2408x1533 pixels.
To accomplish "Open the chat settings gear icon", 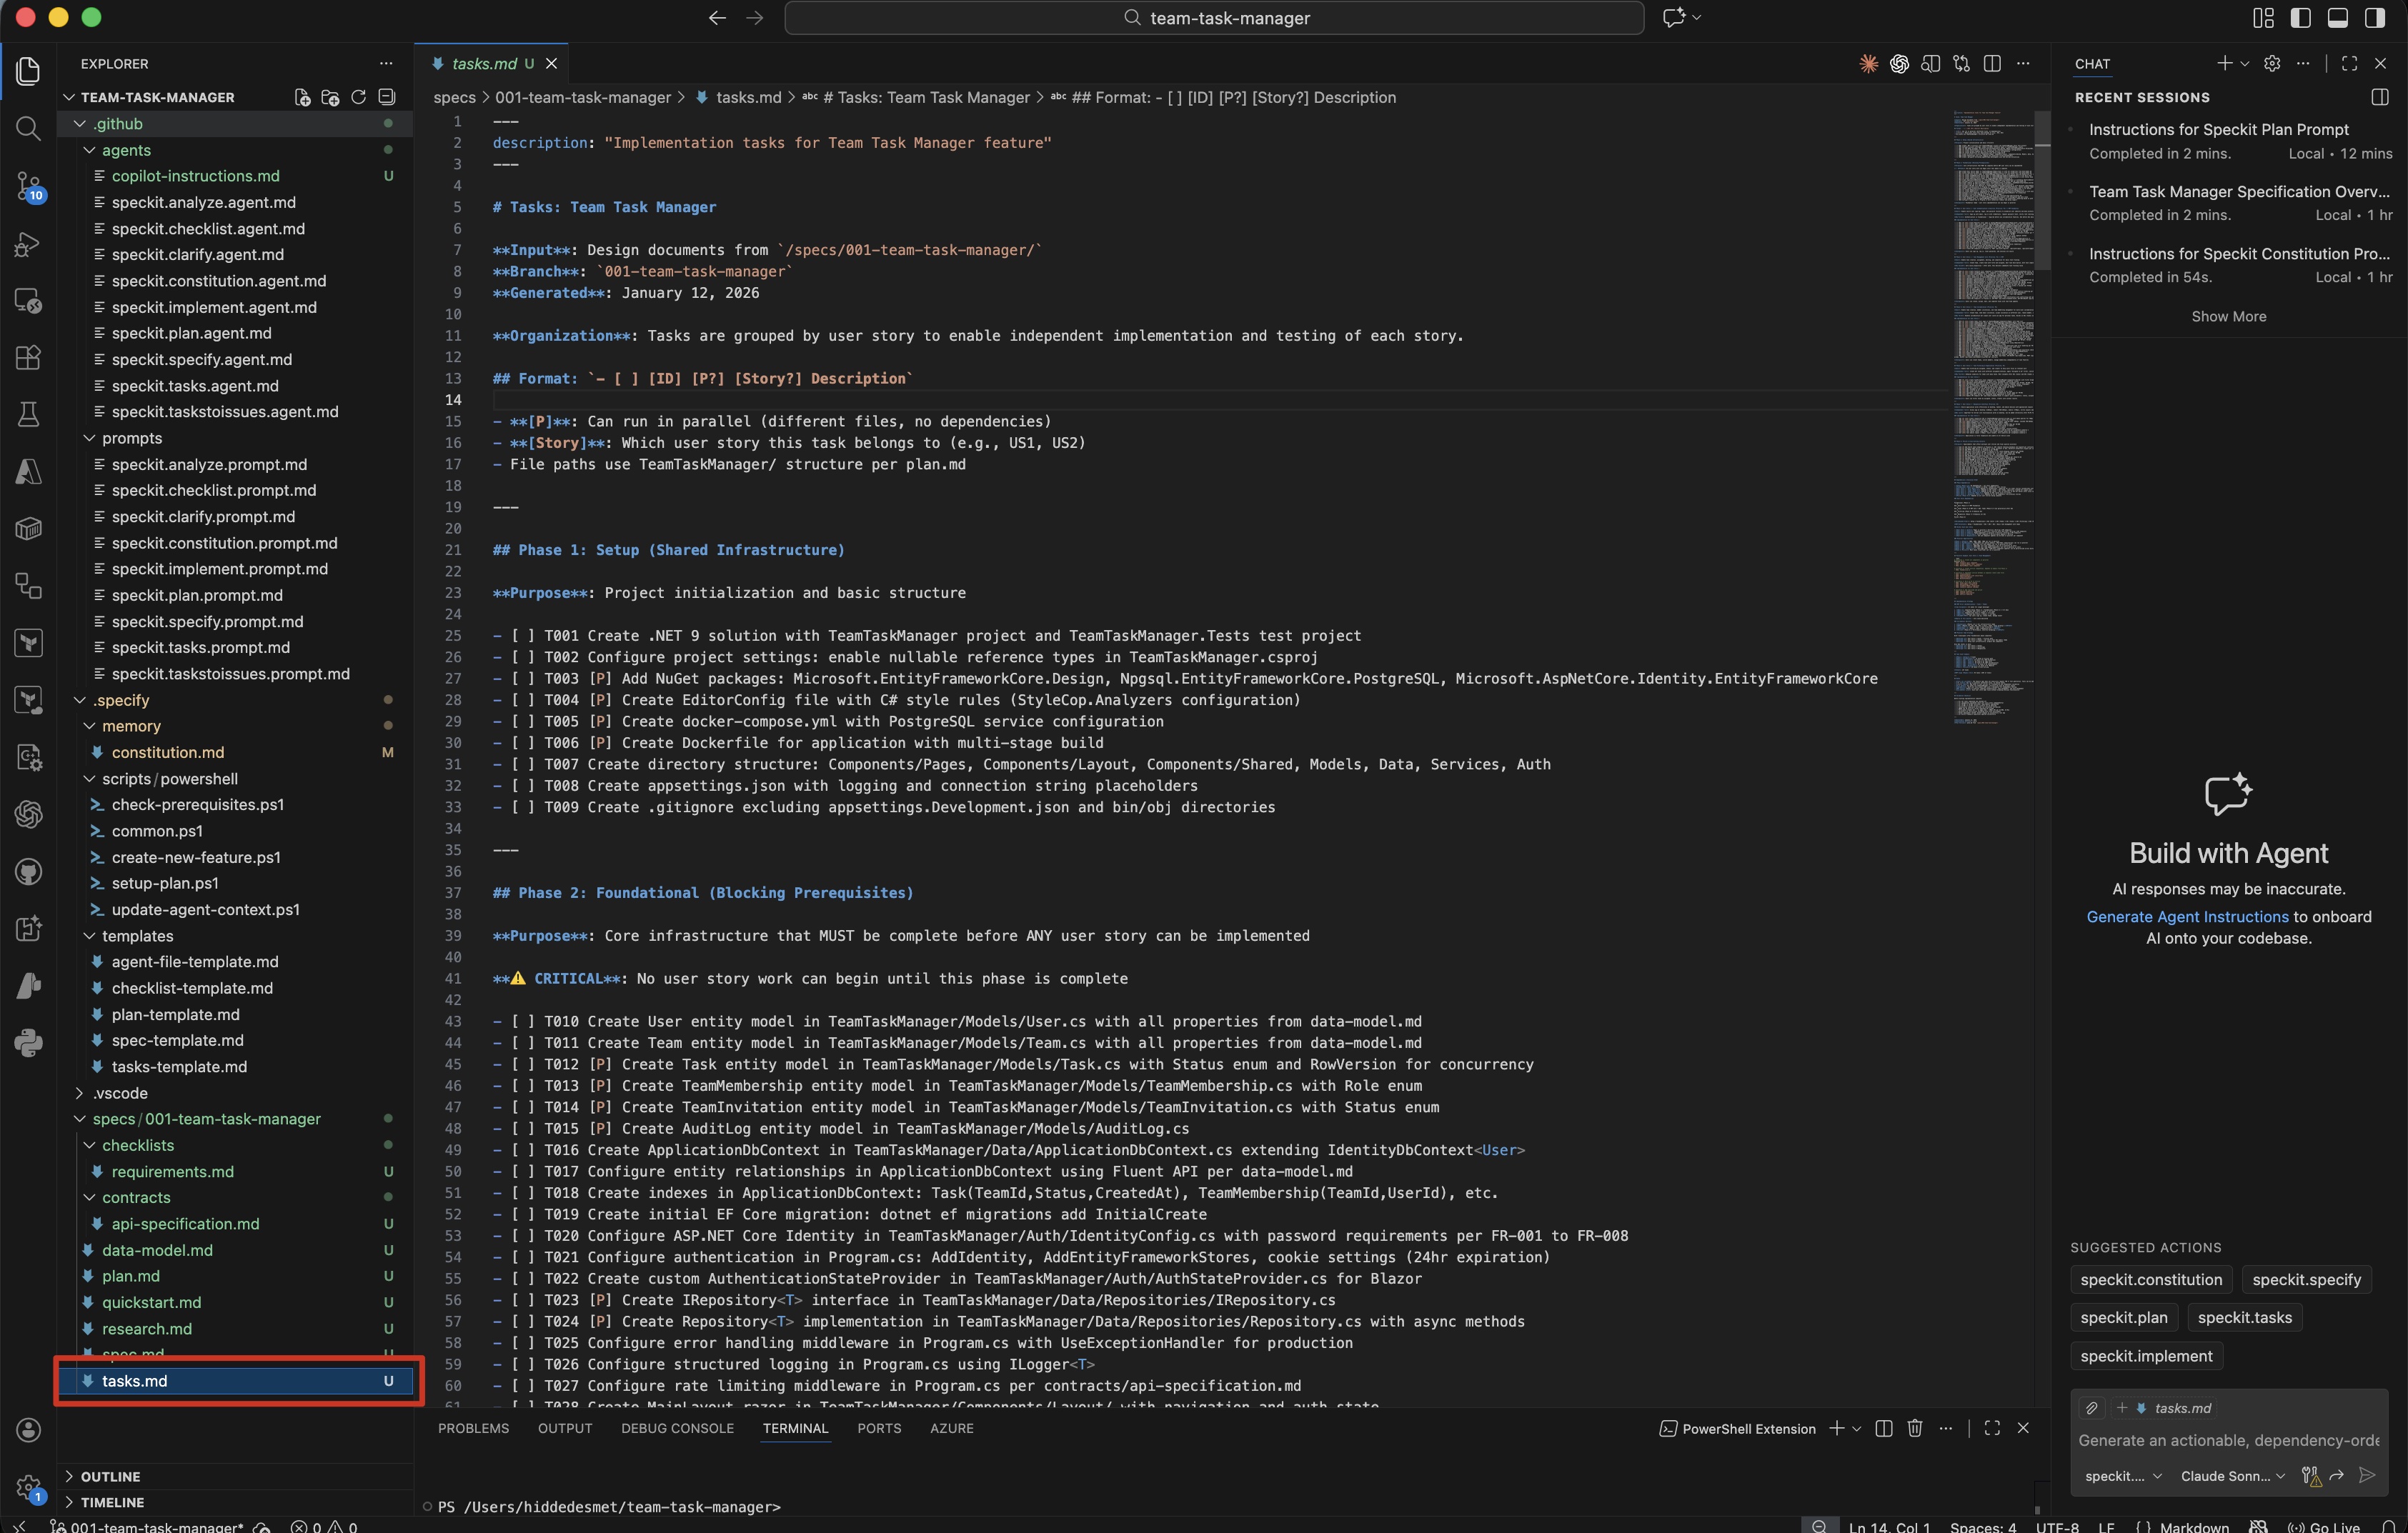I will coord(2272,63).
